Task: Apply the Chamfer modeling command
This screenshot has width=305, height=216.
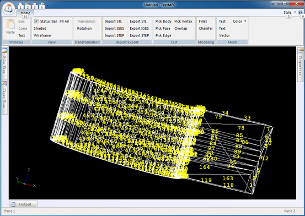Action: (206, 29)
